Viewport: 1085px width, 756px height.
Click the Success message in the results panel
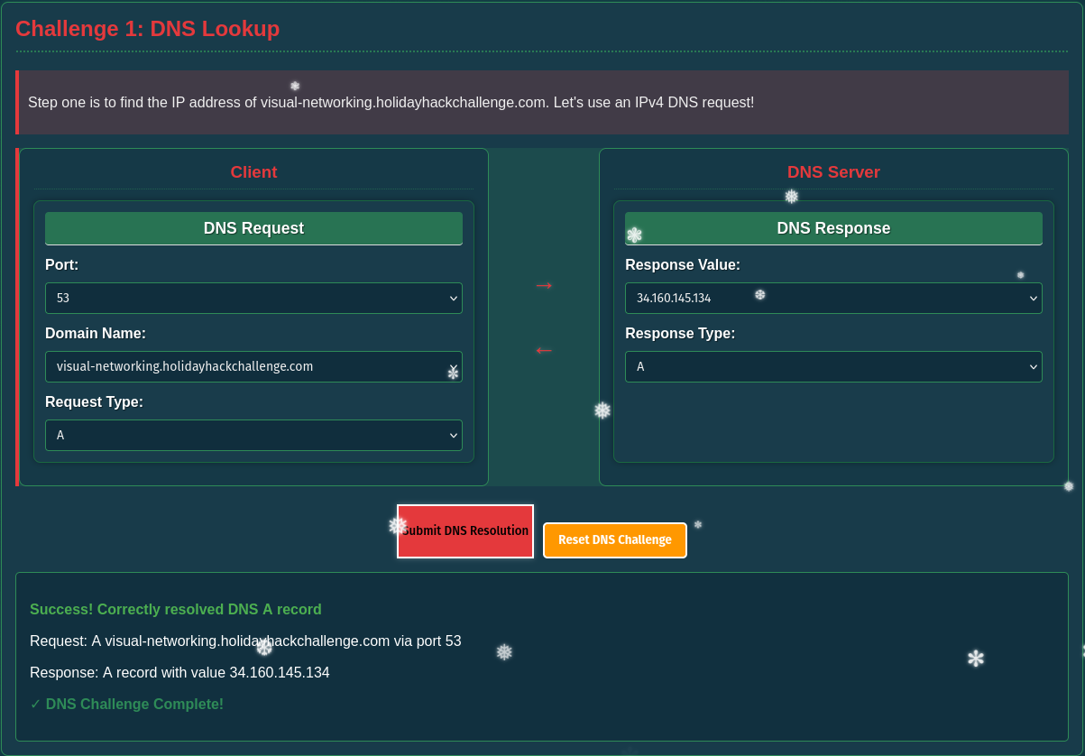(x=176, y=609)
